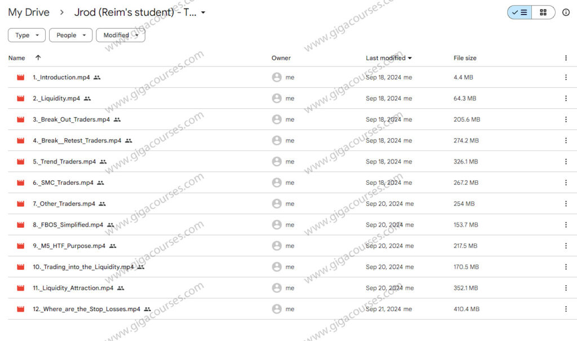Sort by the Last modified column header
This screenshot has height=341, width=577.
pos(388,58)
